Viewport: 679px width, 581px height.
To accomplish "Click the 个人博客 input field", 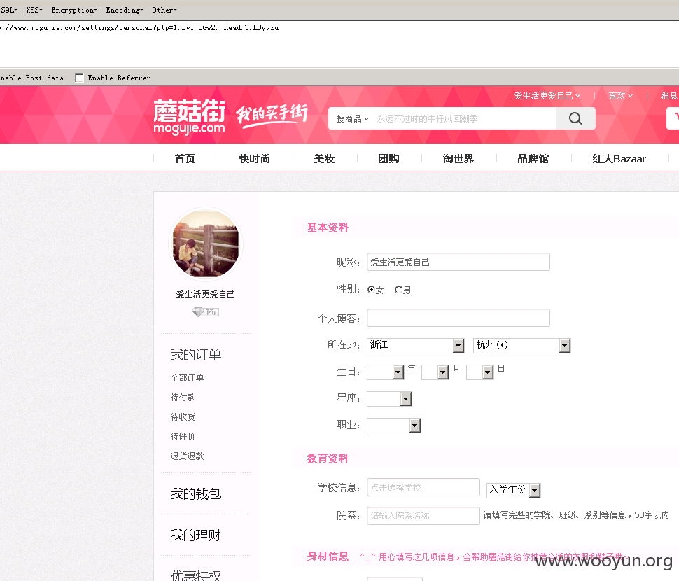I will tap(458, 318).
